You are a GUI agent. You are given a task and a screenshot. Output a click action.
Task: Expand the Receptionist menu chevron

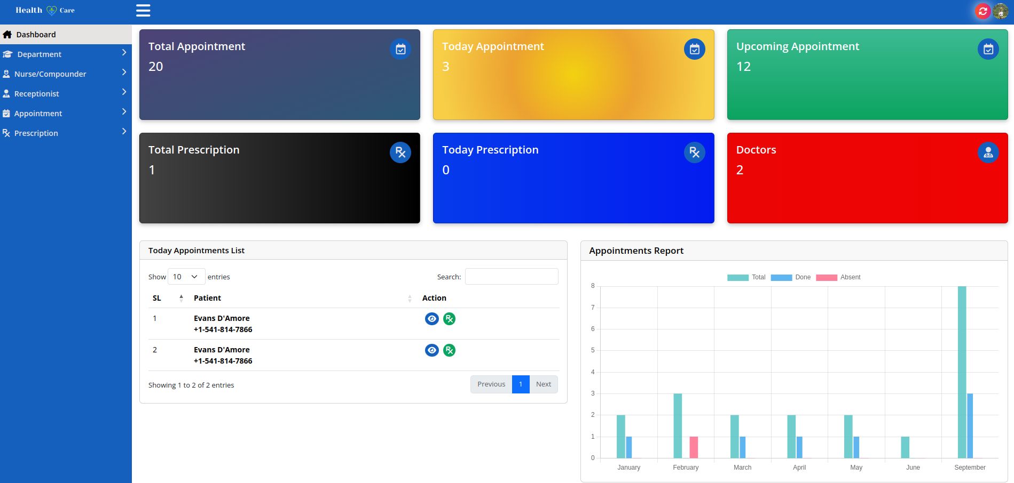124,92
